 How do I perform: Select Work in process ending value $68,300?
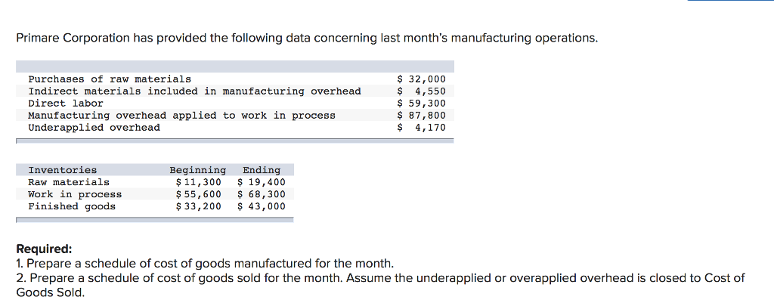[261, 194]
